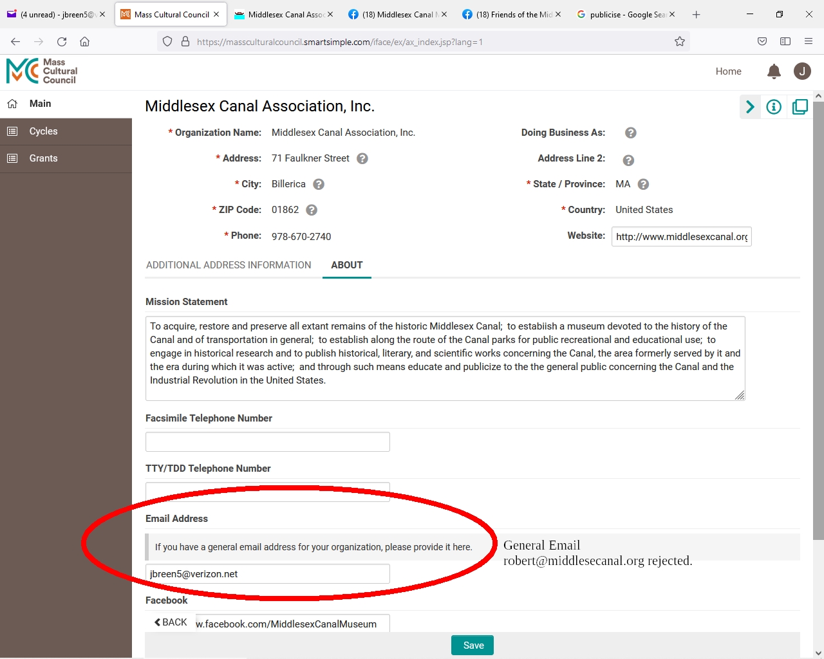Click the Facebook URL field
Image resolution: width=824 pixels, height=659 pixels.
(293, 624)
